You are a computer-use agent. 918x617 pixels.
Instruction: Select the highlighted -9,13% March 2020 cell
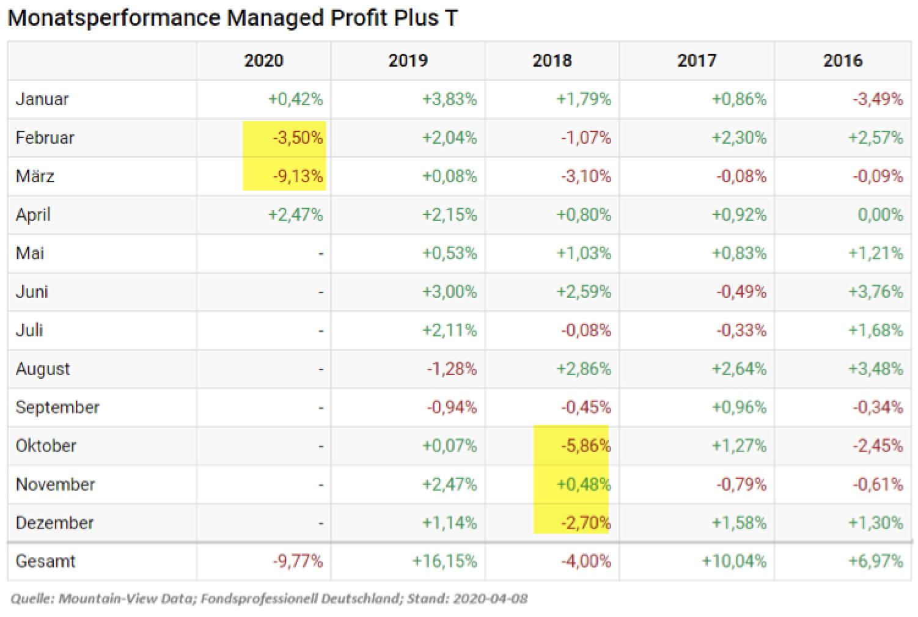297,176
